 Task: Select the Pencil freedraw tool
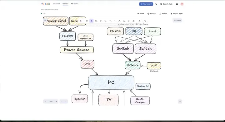pos(119,21)
